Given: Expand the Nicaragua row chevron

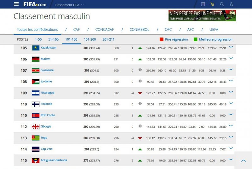Looking at the screenshot, I should 231,92.
